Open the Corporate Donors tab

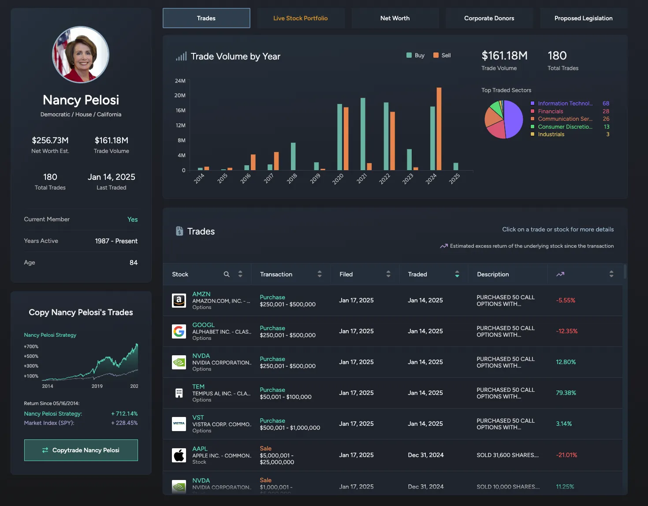[x=489, y=18]
